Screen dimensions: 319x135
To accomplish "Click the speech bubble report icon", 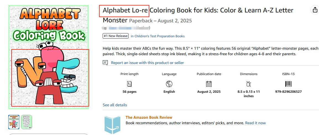I will click(x=105, y=63).
